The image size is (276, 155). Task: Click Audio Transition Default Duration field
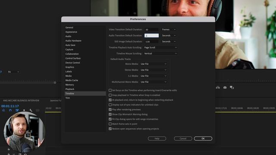pyautogui.click(x=151, y=35)
